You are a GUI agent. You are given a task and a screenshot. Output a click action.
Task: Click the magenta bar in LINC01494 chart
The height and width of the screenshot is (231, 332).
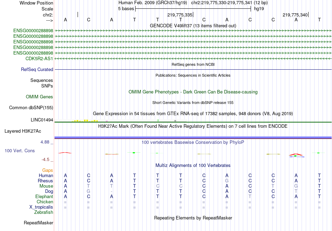coord(107,121)
